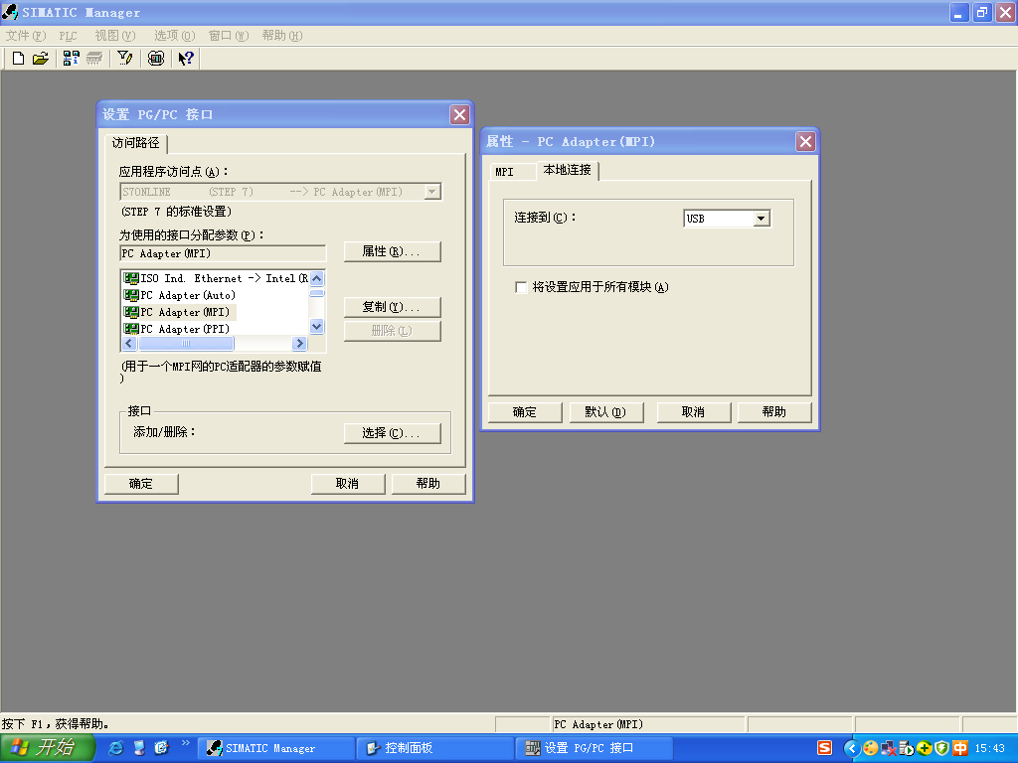
Task: Click the New Project toolbar icon
Action: (18, 59)
